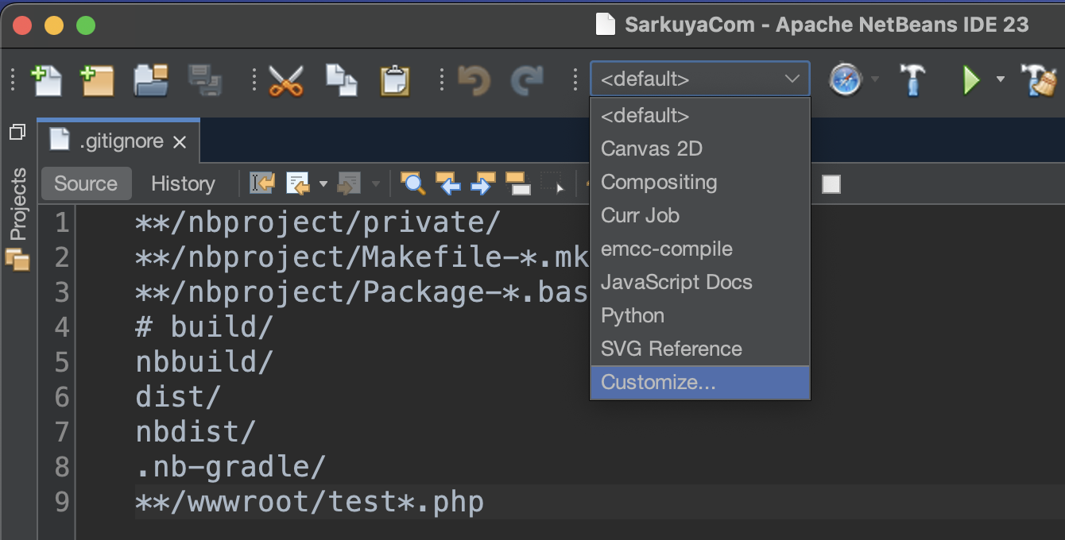The image size is (1065, 540).
Task: Expand the Run Project dropdown arrow
Action: point(1000,79)
